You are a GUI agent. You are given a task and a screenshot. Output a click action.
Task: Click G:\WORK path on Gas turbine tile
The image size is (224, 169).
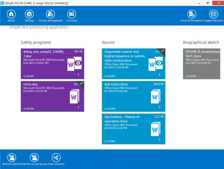coord(110,141)
